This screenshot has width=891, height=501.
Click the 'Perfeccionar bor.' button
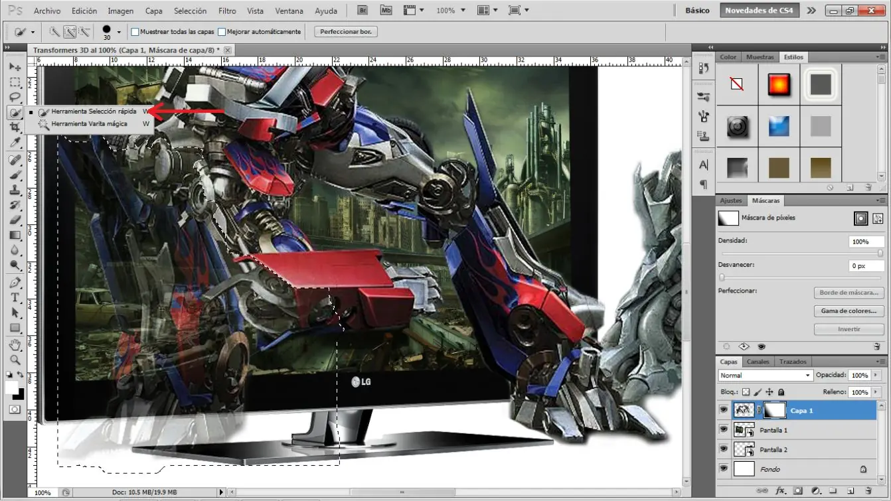point(346,32)
